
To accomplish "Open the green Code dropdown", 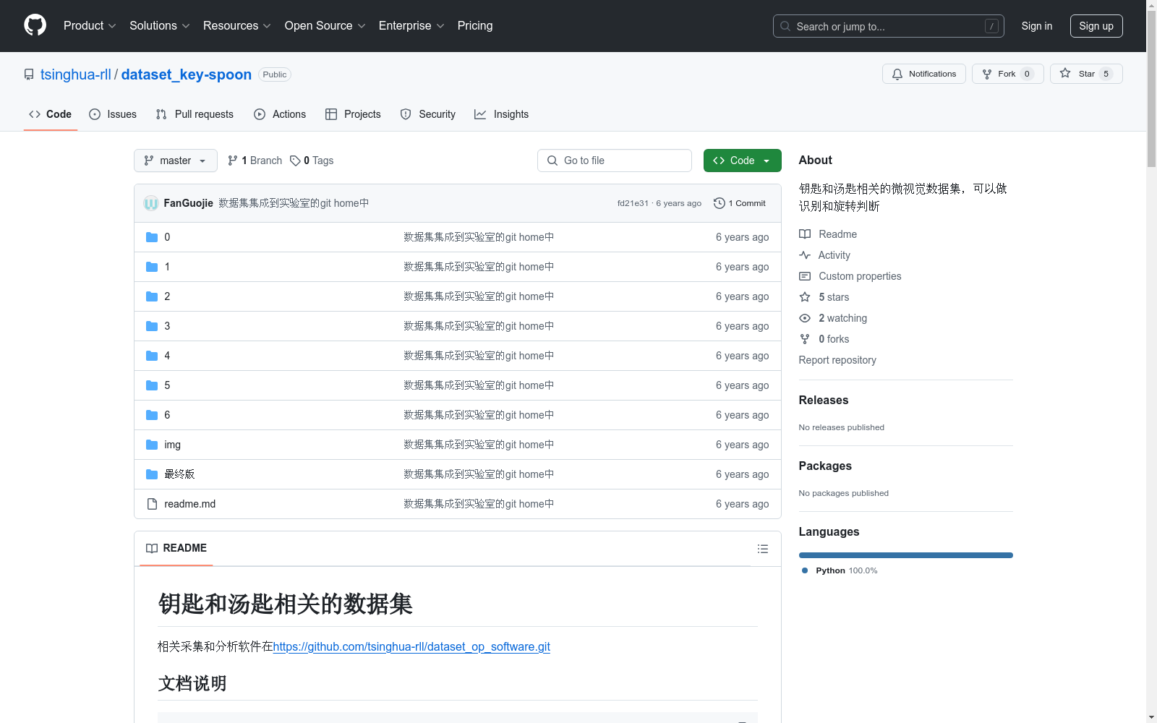I will coord(742,161).
